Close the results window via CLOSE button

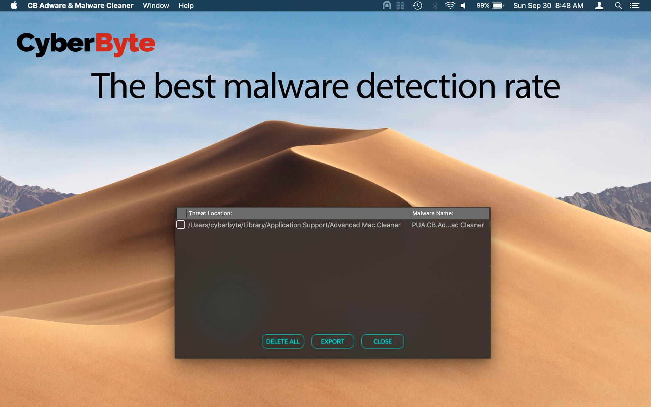[x=382, y=341]
